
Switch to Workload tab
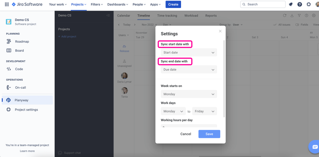(x=191, y=15)
